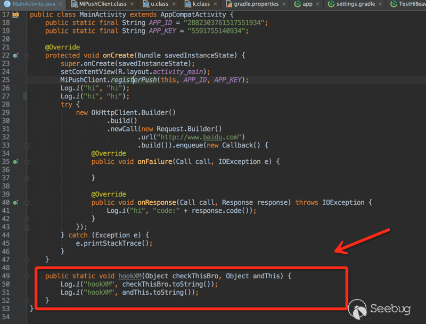Click the class file icon on MiPushClient.class tab
Viewport: 426px width, 324px height.
coord(74,4)
